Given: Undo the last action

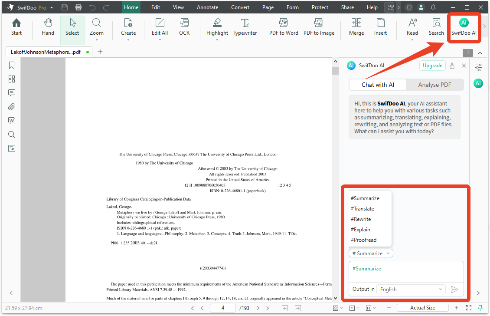Looking at the screenshot, I should click(x=92, y=7).
